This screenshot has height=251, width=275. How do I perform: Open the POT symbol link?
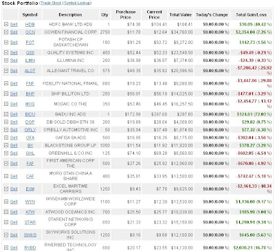click(30, 43)
